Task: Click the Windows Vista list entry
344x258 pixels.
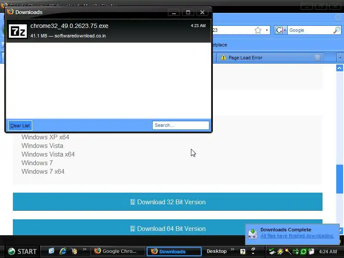Action: tap(42, 146)
